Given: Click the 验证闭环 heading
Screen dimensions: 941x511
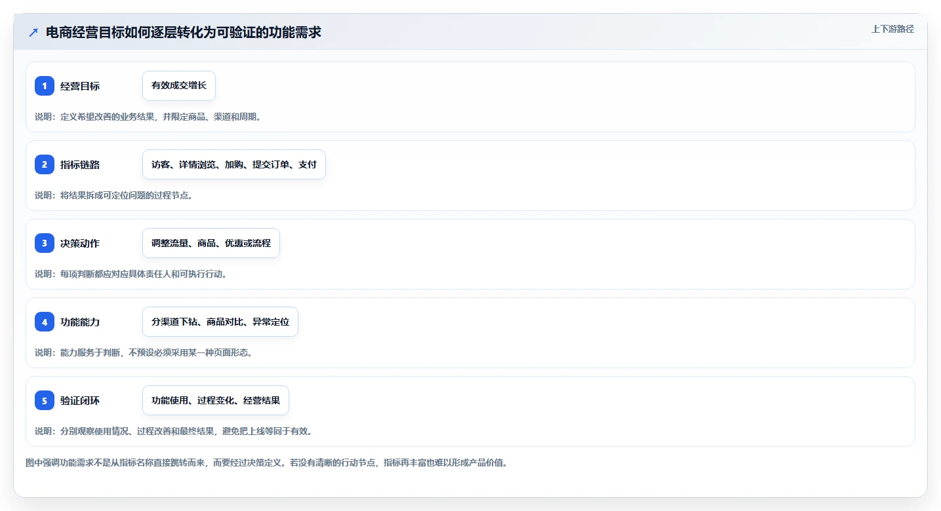Looking at the screenshot, I should (x=80, y=400).
